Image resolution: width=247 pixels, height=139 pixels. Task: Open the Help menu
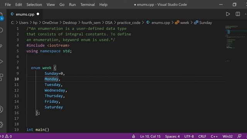pos(103,5)
